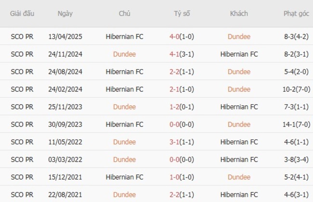
Task: Click the 'Giải đấu' column header
Action: 22,13
